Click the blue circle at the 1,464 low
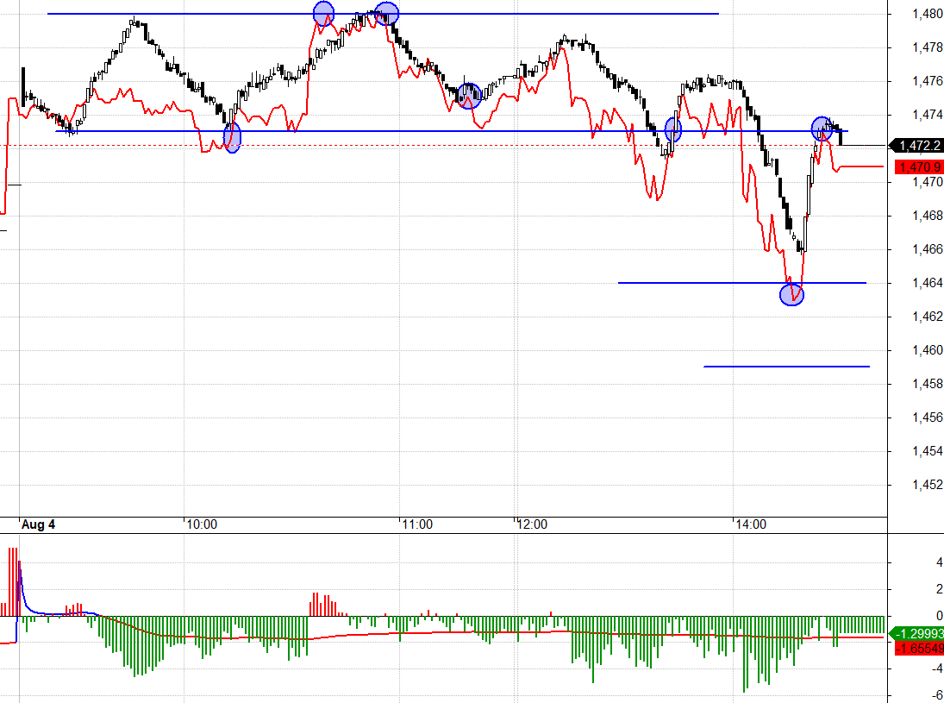The width and height of the screenshot is (944, 703). click(791, 295)
